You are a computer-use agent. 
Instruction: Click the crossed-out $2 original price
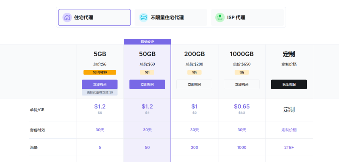195,113
